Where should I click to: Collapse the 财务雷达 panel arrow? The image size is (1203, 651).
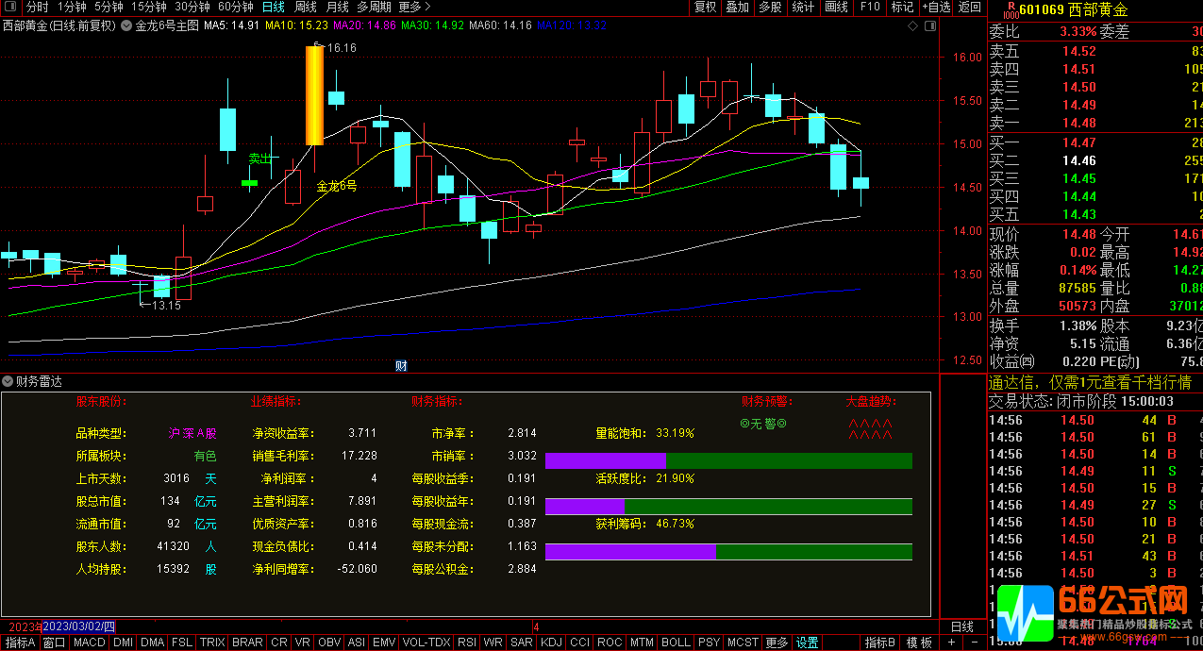click(x=8, y=382)
